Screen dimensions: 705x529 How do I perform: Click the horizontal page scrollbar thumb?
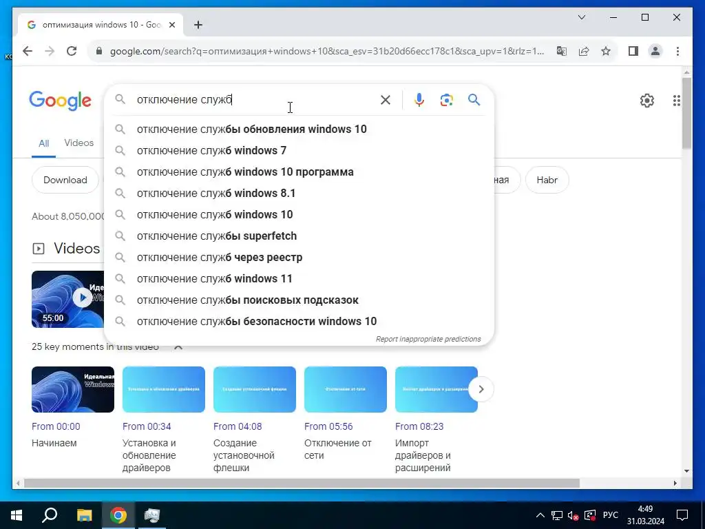click(302, 483)
